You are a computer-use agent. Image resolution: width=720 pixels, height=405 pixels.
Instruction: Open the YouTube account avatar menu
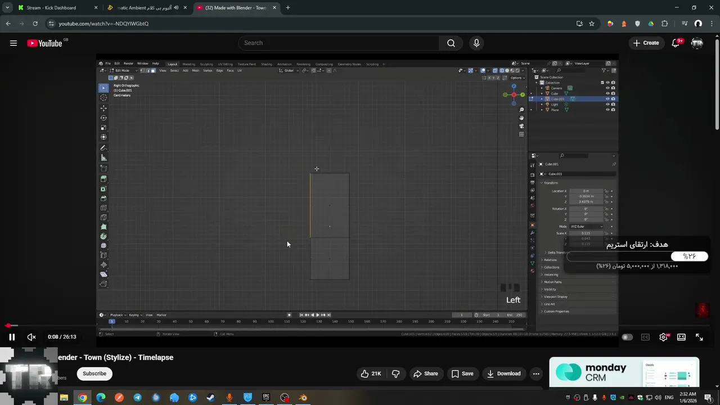[697, 43]
